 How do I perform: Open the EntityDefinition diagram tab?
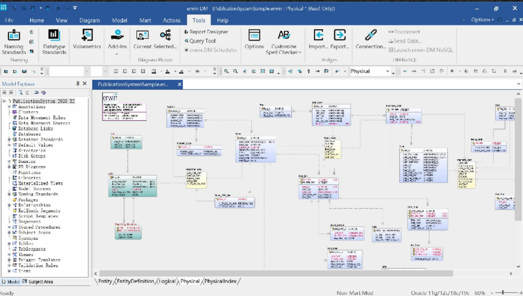[135, 281]
